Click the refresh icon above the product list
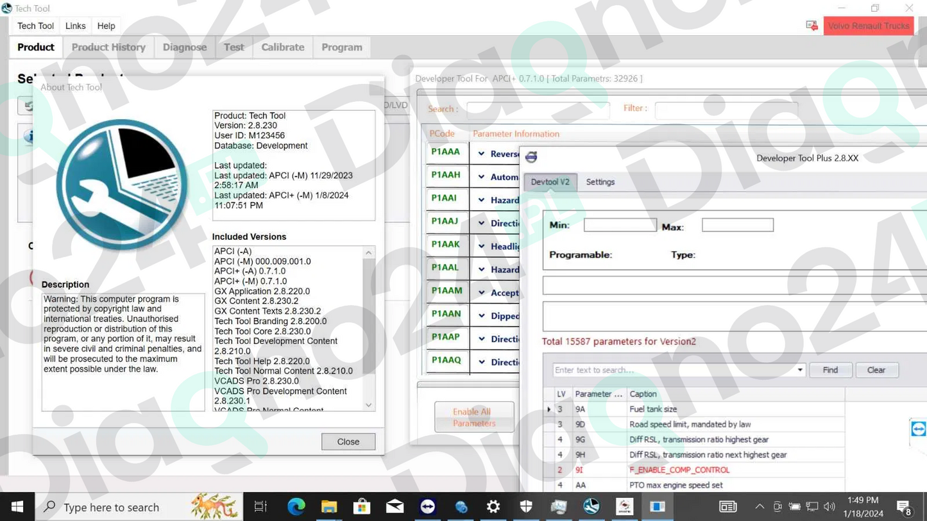927x521 pixels. click(x=28, y=106)
